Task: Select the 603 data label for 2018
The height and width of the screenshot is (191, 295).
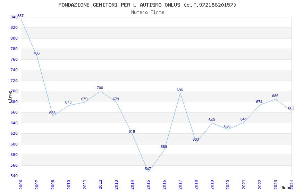Action: click(196, 139)
